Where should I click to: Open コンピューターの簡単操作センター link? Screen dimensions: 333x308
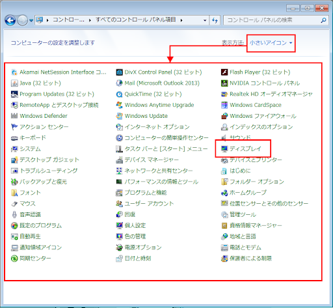pos(166,138)
